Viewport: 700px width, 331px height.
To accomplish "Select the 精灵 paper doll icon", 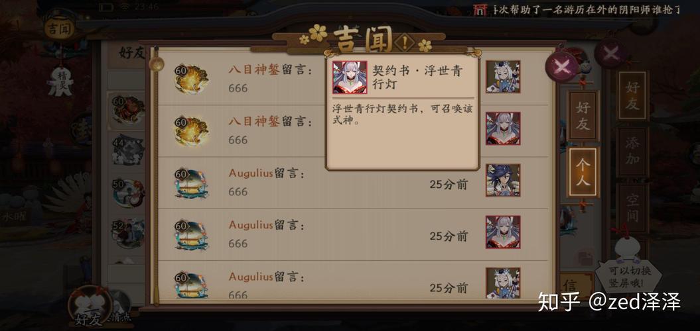I will 60,81.
